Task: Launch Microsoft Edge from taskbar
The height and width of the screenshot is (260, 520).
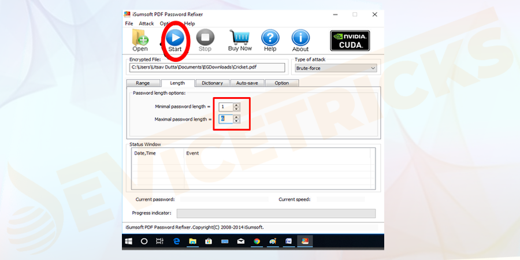Action: (x=176, y=242)
